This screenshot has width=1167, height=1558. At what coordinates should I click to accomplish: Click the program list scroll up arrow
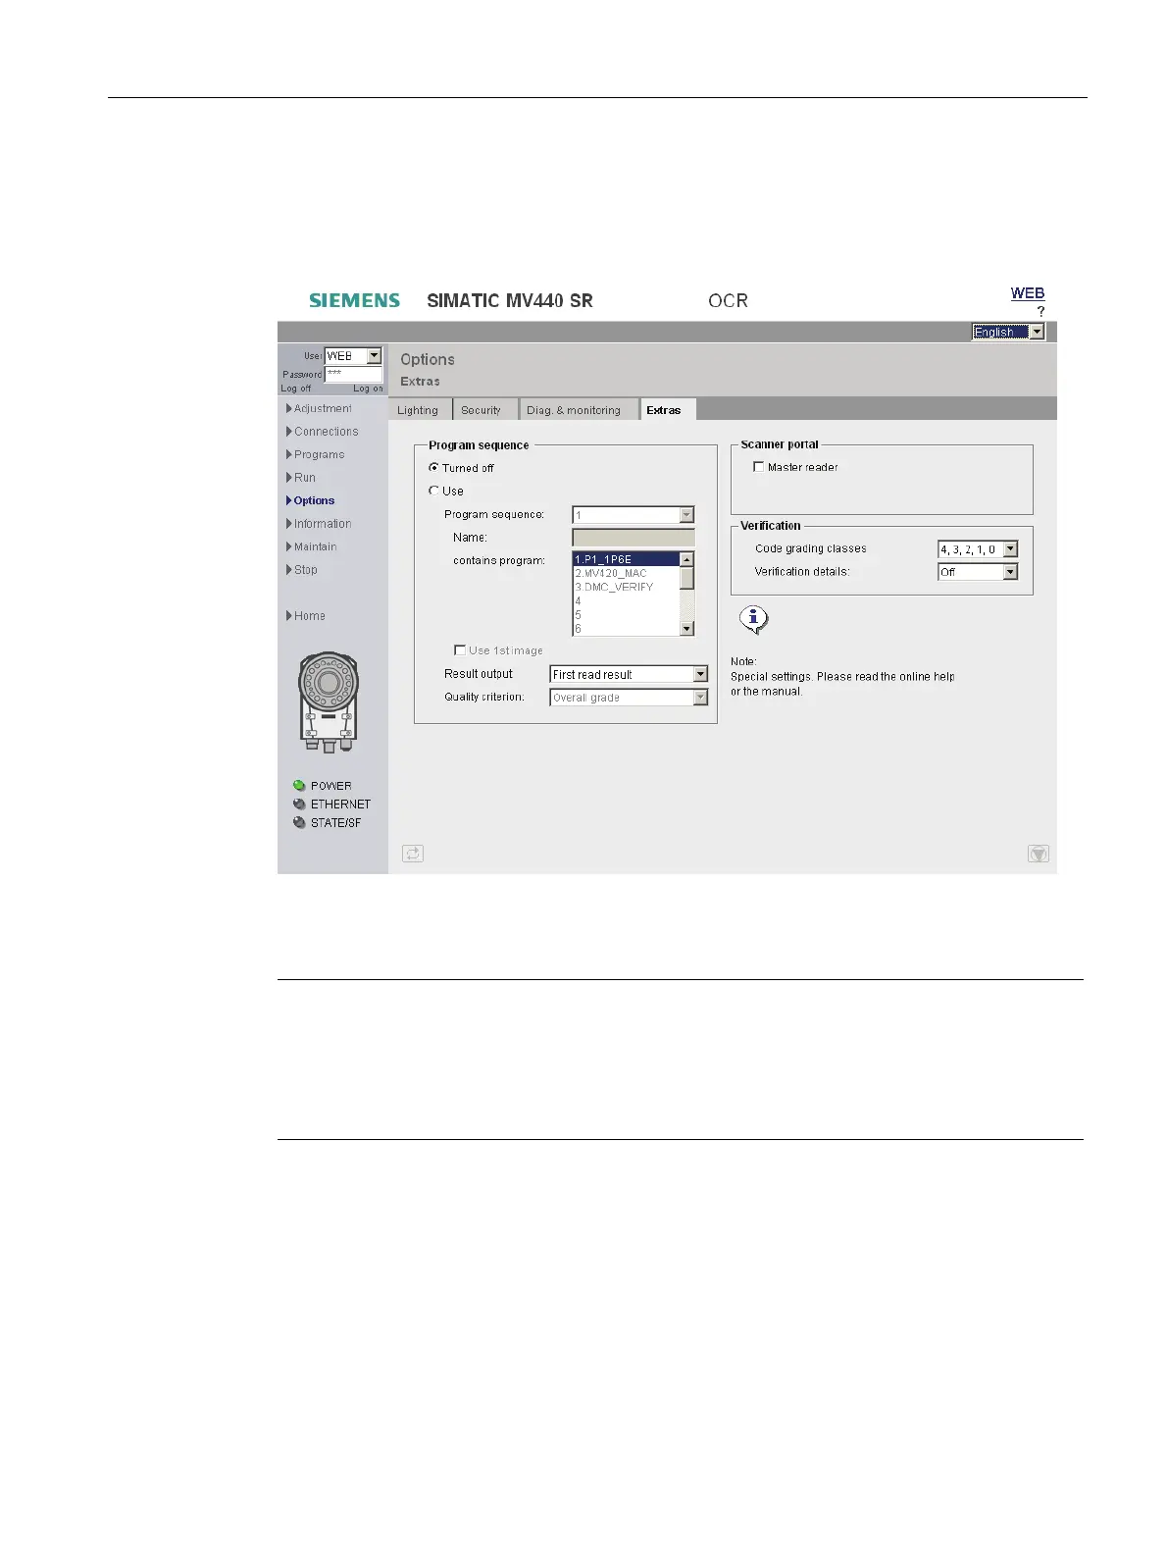(686, 559)
